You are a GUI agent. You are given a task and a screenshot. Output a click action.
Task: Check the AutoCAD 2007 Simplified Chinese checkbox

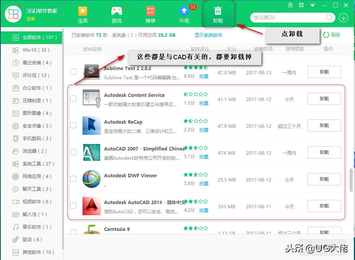pyautogui.click(x=73, y=152)
